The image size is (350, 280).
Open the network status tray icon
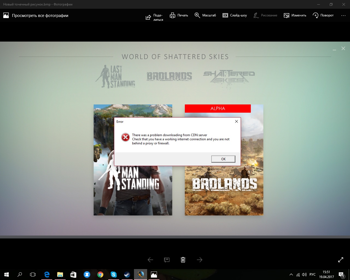298,275
